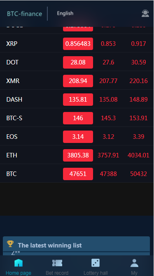Image resolution: width=154 pixels, height=276 pixels.
Task: Click the gold trophy icon
Action: (10, 244)
